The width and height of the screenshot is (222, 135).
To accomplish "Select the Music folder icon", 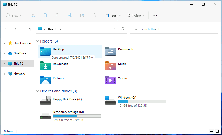I will 111,66.
